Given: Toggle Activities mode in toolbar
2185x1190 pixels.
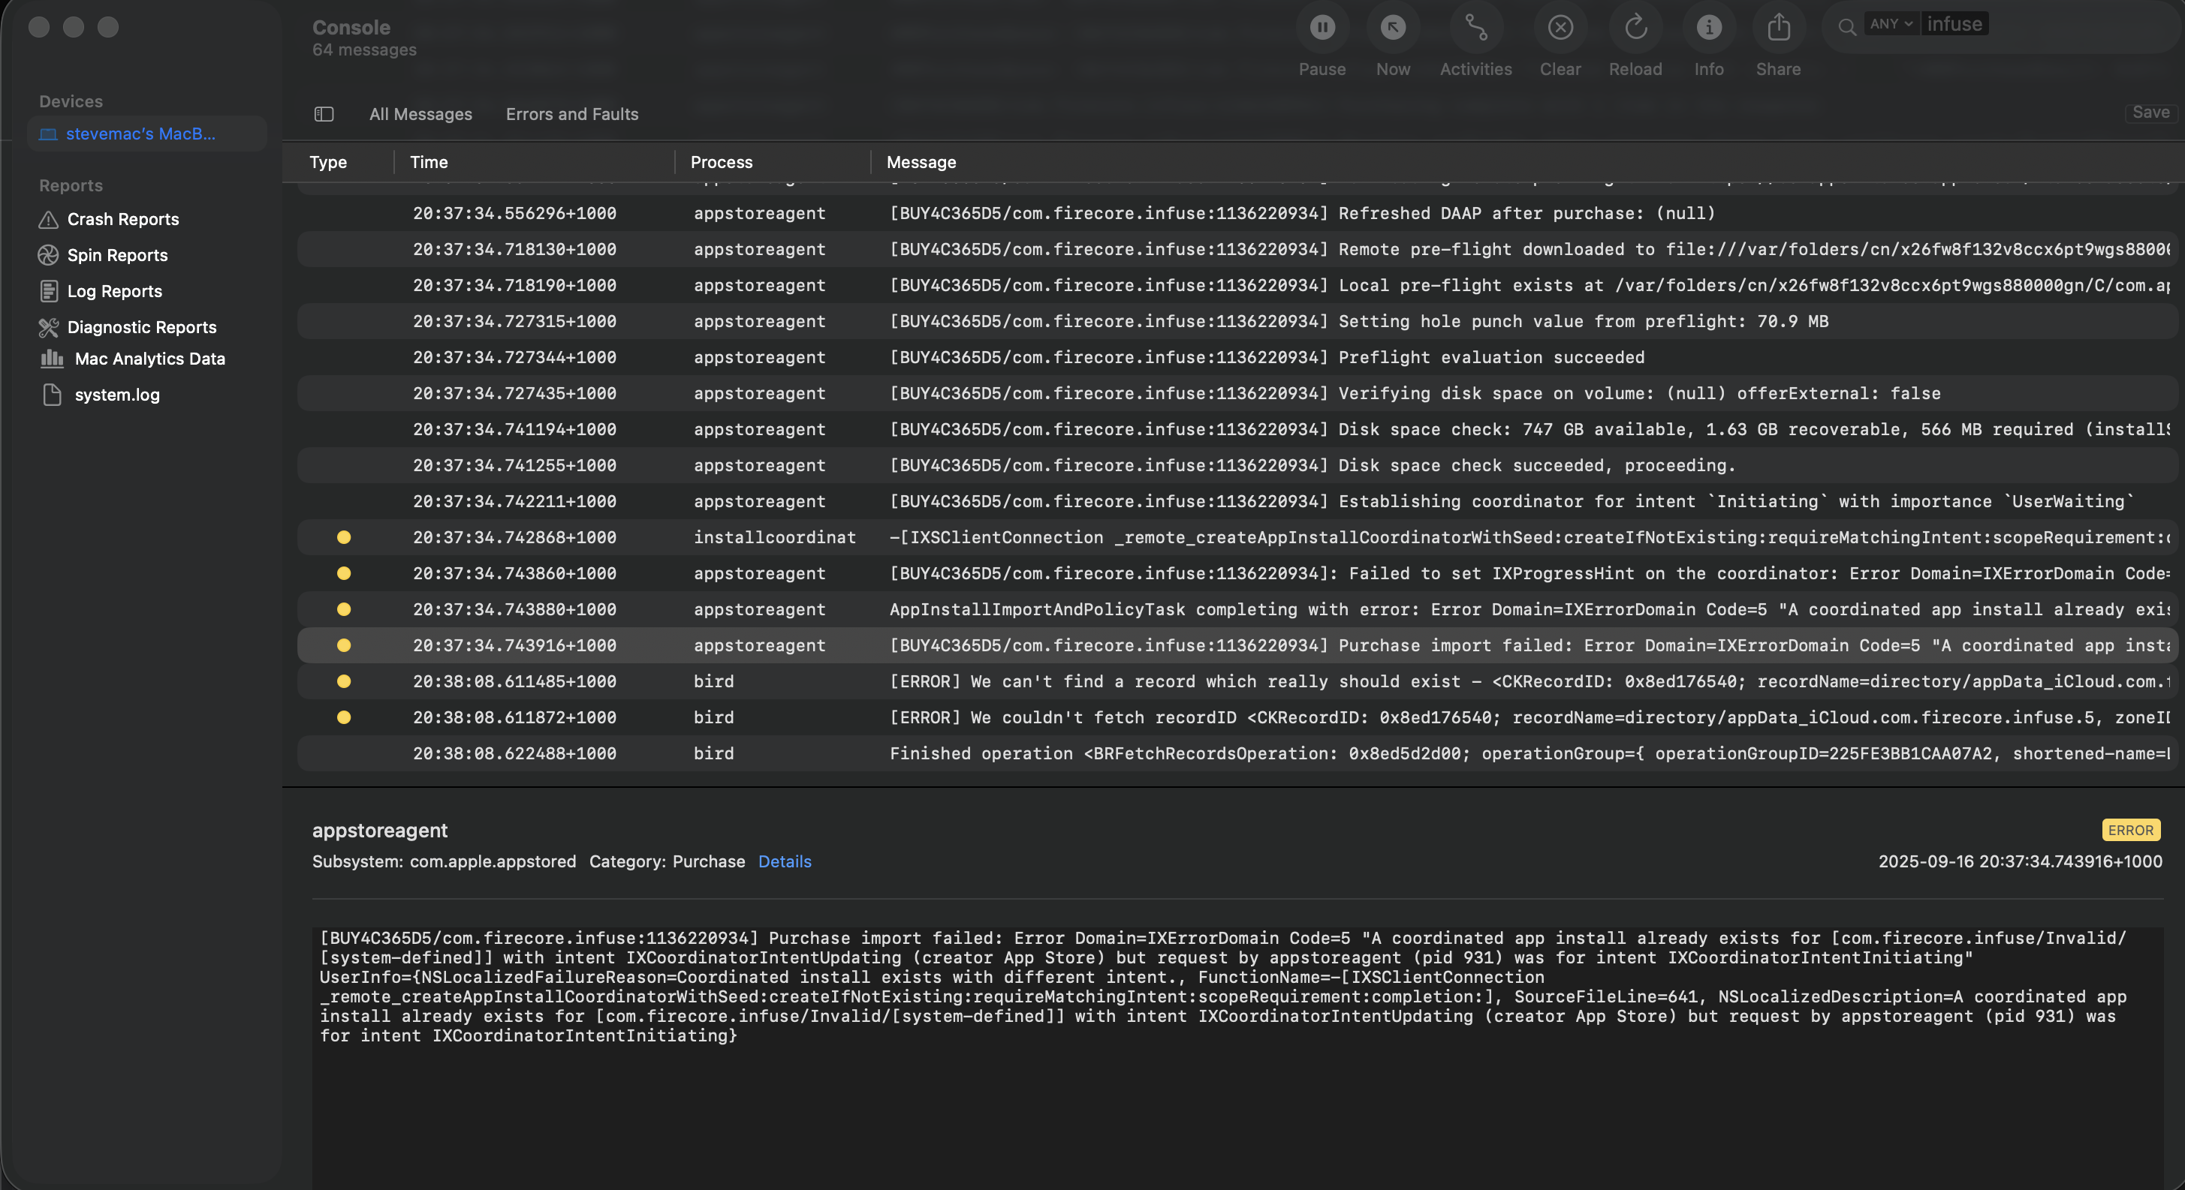Looking at the screenshot, I should 1475,29.
